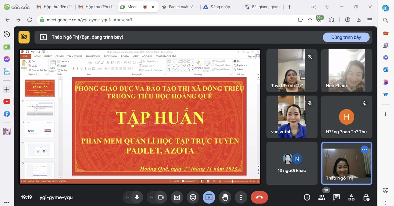
Task: Open options on Thảo Ngô Thị tile
Action: point(364,150)
